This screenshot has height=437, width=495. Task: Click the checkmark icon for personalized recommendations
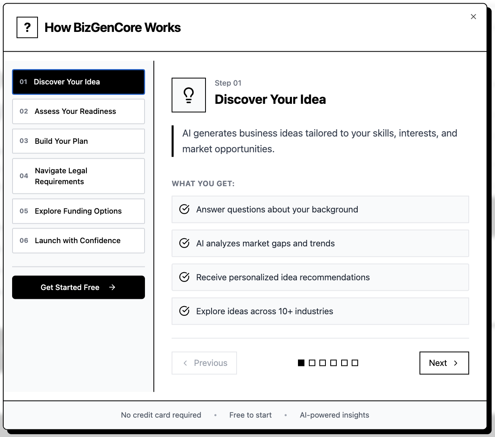[185, 277]
